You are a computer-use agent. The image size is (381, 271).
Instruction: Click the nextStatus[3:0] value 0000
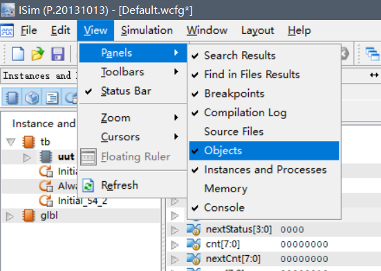tap(292, 230)
